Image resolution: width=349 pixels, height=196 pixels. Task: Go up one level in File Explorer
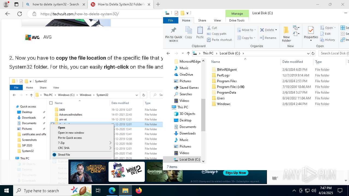coord(188,53)
